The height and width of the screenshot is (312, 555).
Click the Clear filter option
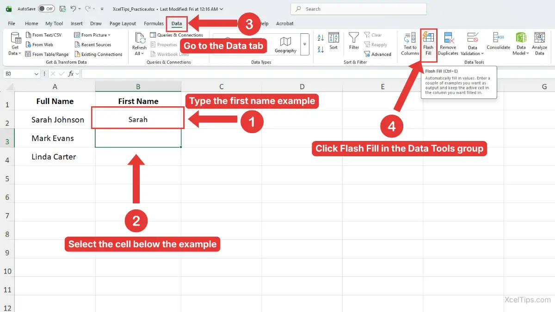tap(373, 35)
